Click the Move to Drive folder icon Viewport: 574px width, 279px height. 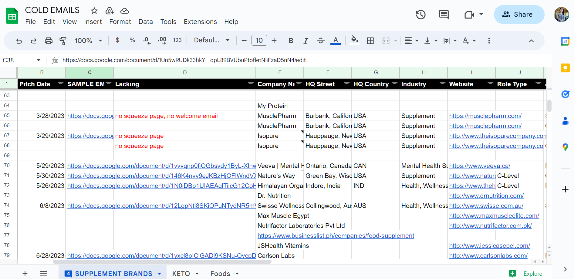tap(110, 11)
